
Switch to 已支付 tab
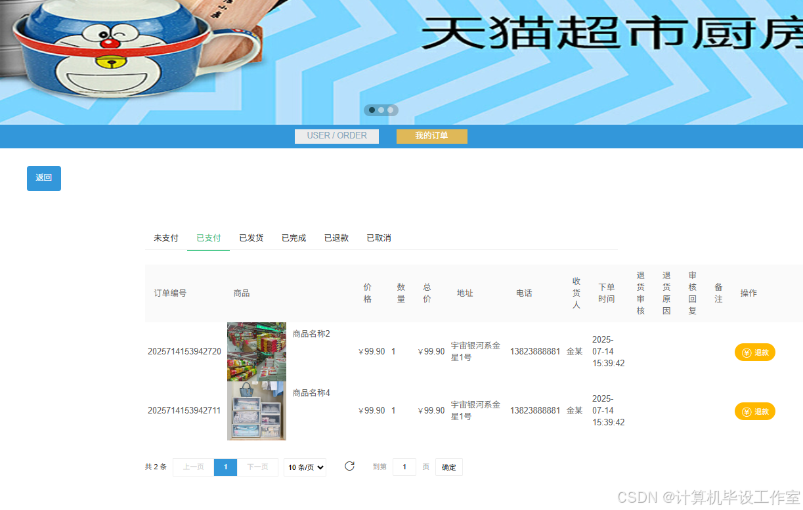coord(209,238)
